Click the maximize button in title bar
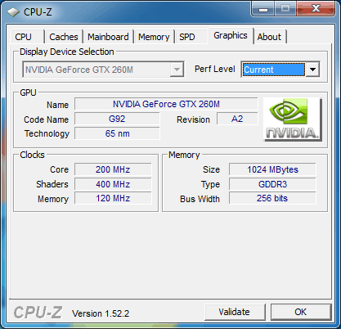The image size is (341, 329). 285,9
